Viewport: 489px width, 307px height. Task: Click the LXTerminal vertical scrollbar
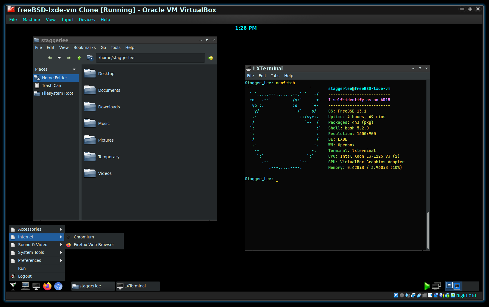428,230
